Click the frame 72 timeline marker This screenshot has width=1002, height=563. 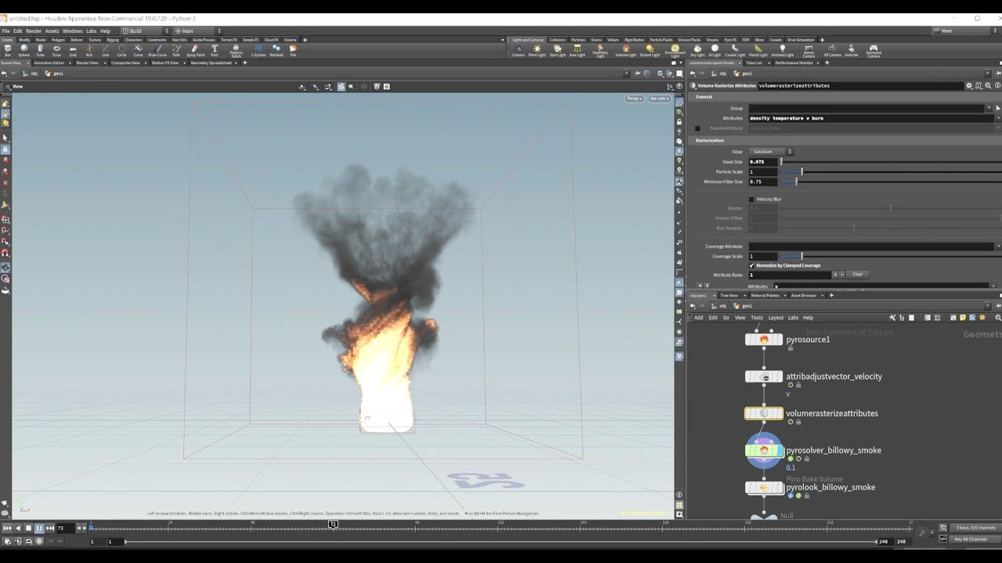(x=333, y=525)
